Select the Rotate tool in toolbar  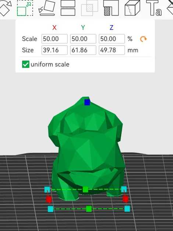[5, 8]
